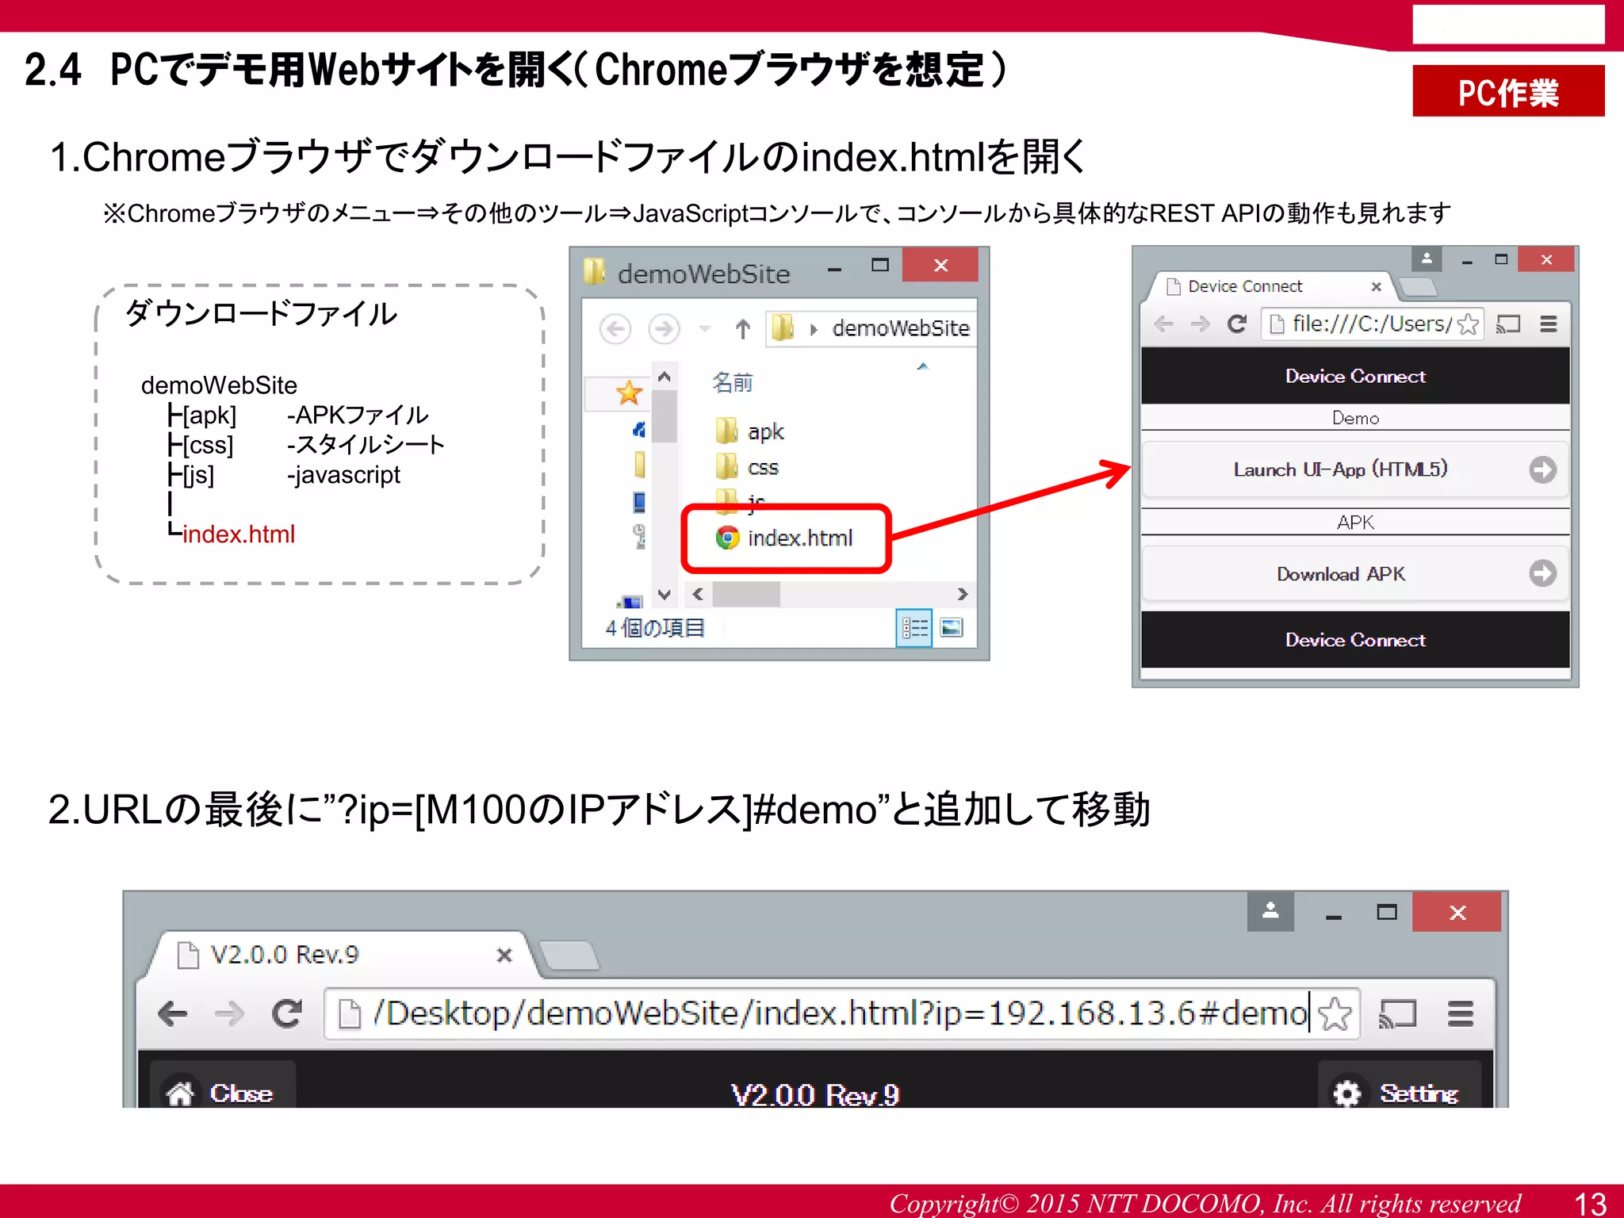This screenshot has height=1218, width=1624.
Task: Click Back arrow in V2.0.0 Rev.9 window
Action: pos(172,1013)
